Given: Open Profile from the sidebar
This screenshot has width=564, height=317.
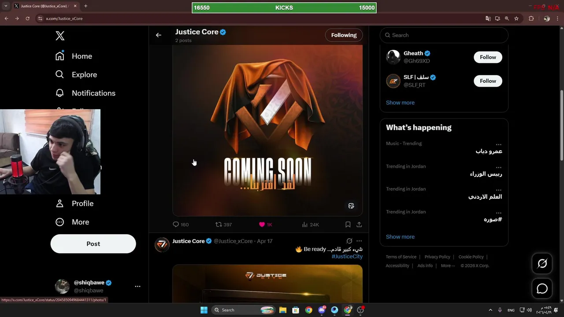Looking at the screenshot, I should (x=74, y=203).
